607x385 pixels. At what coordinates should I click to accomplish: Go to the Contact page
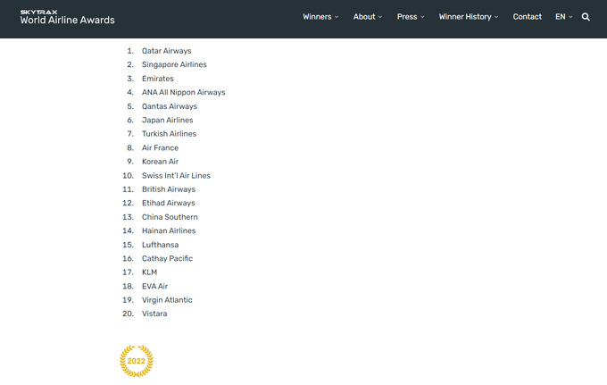click(527, 17)
